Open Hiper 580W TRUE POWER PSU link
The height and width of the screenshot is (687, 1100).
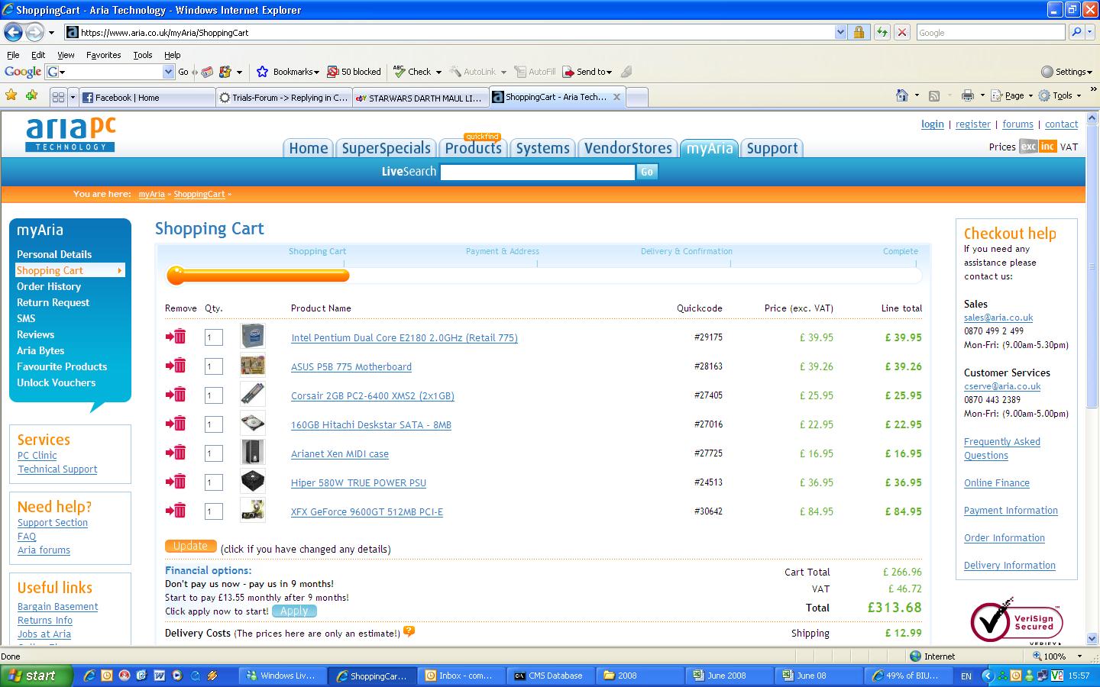click(358, 482)
